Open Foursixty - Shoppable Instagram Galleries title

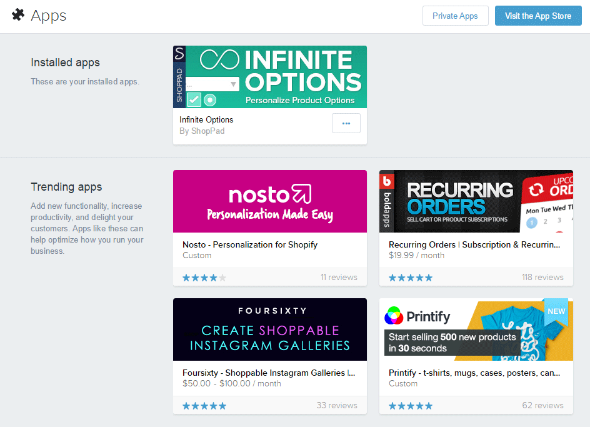coord(269,373)
